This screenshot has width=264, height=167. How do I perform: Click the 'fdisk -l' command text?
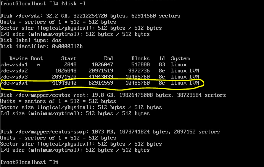pyautogui.click(x=73, y=3)
